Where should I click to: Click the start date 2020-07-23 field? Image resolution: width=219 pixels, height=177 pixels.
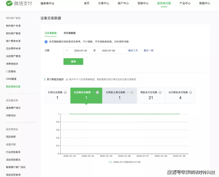coord(81,51)
